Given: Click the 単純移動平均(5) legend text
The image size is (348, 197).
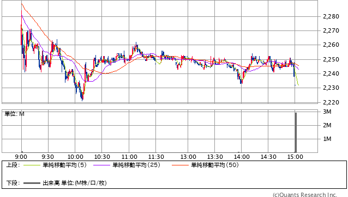Looking at the screenshot, I should (64, 165).
